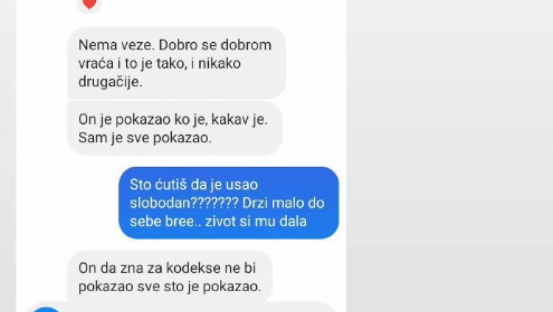Select the blue sent message bubble

coord(228,203)
